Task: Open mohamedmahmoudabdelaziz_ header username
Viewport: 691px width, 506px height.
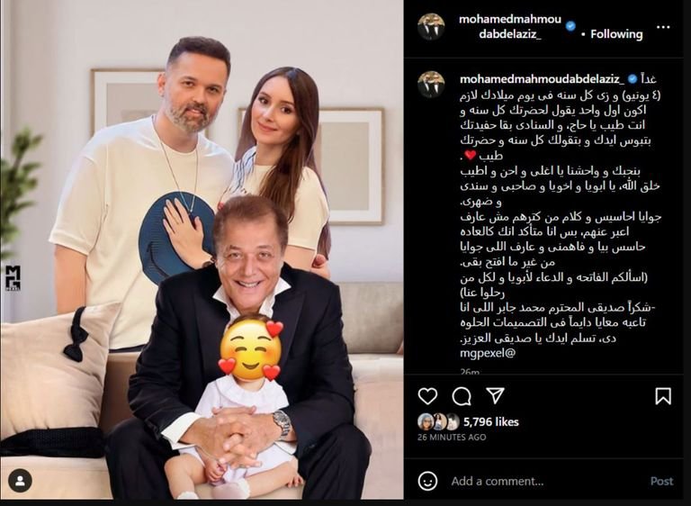Action: [510, 26]
